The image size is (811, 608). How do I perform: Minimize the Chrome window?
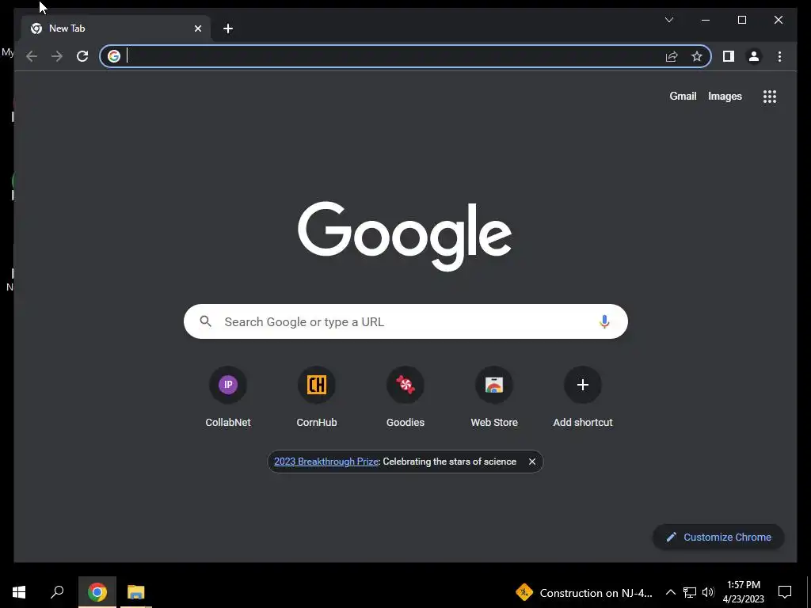(706, 20)
